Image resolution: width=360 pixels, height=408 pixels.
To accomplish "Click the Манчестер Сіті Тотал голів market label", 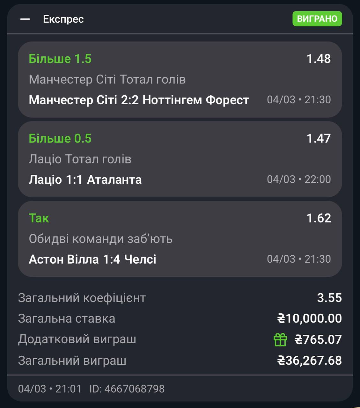I will coord(107,79).
